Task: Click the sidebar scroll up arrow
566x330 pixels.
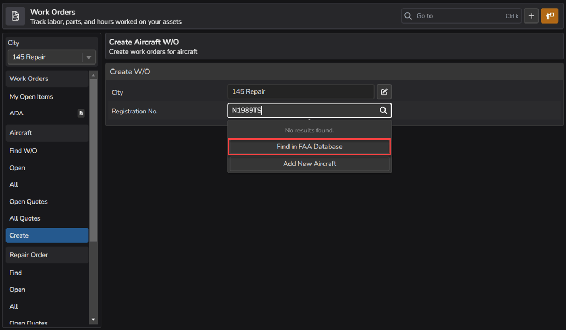Action: tap(93, 76)
